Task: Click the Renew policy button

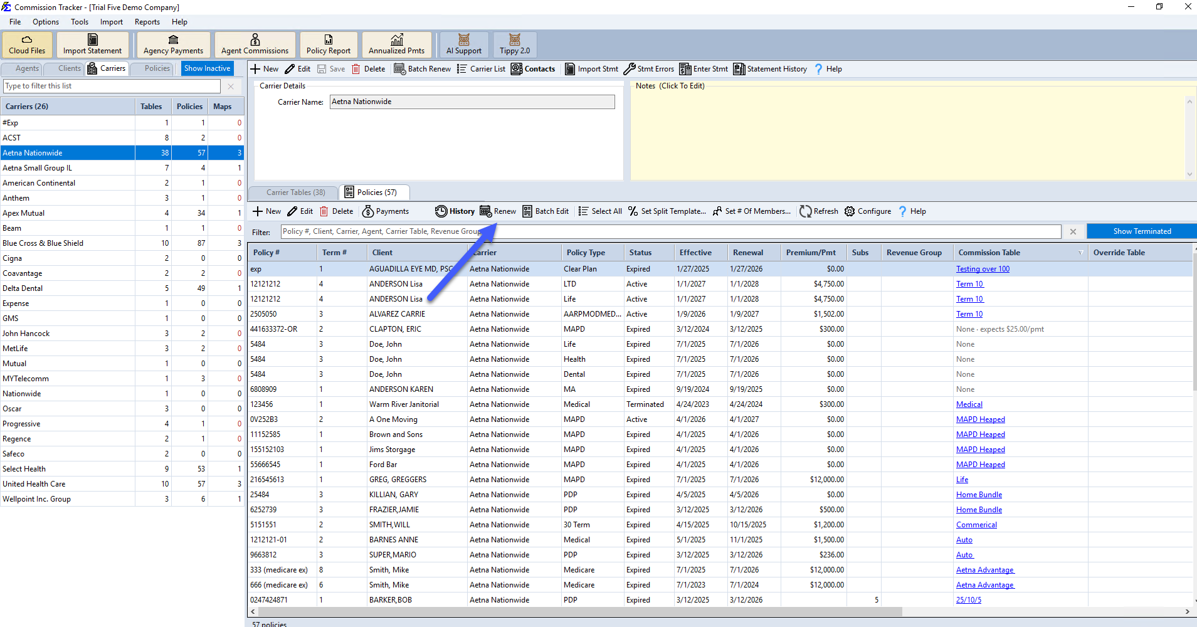Action: pyautogui.click(x=498, y=211)
